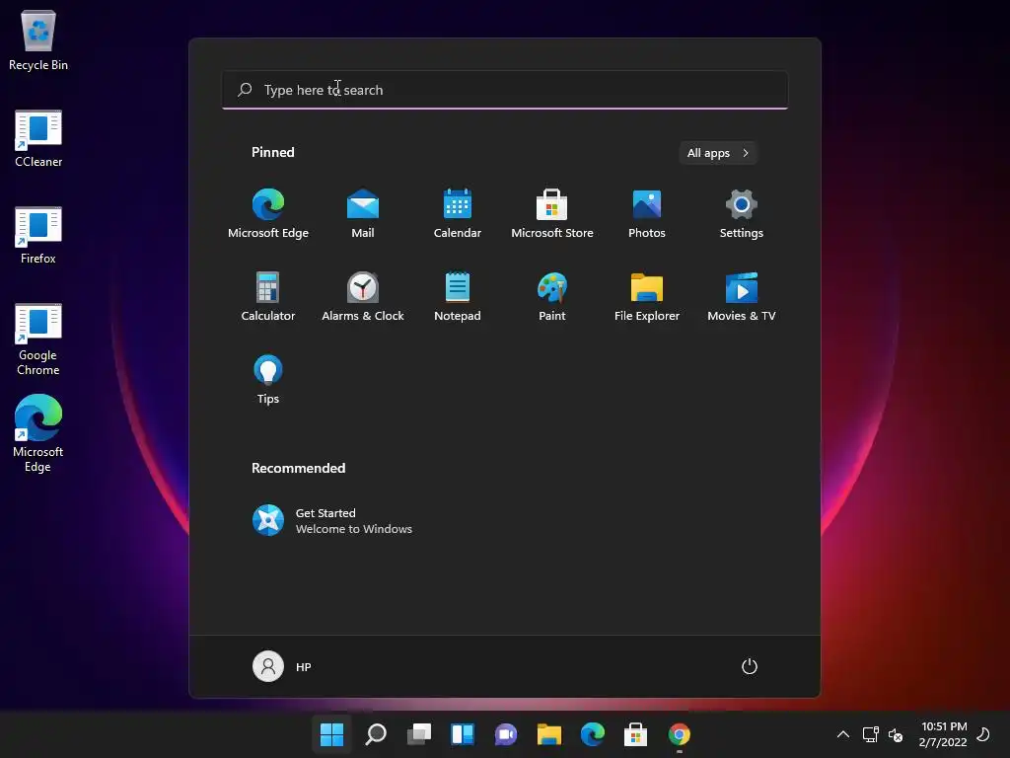Open Widgets from the taskbar
Viewport: 1010px width, 758px height.
click(x=463, y=734)
